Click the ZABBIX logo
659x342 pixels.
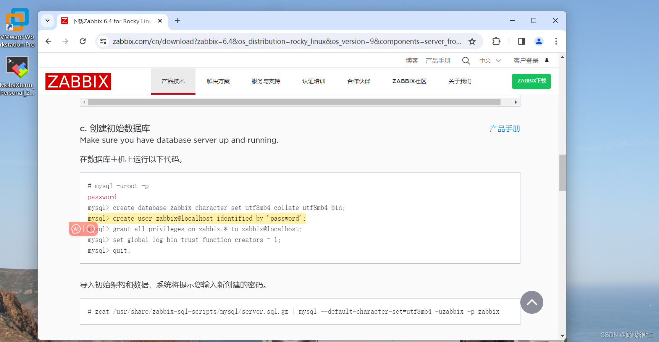point(78,81)
